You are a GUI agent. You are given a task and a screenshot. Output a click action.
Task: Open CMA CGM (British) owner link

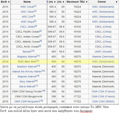[103, 101]
